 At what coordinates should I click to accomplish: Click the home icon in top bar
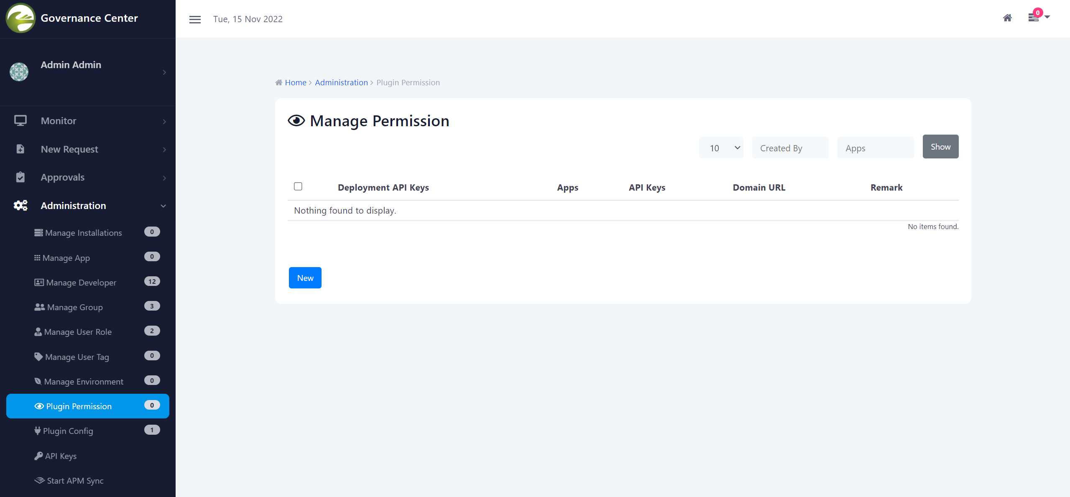(1007, 18)
